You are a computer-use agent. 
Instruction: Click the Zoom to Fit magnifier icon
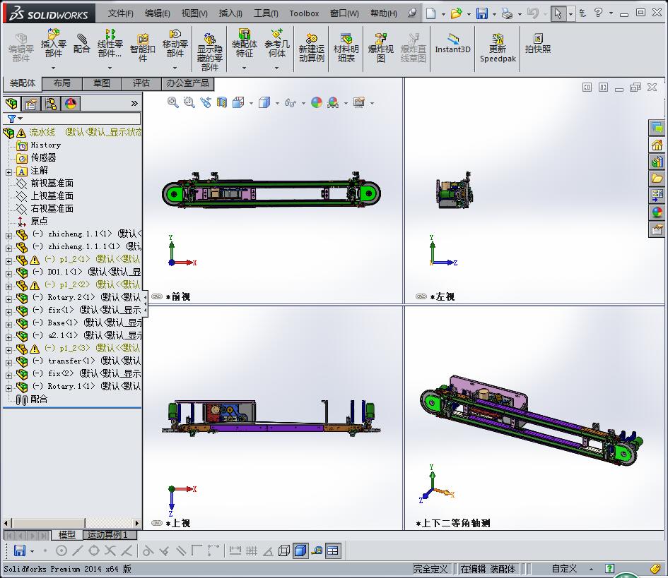pos(172,102)
